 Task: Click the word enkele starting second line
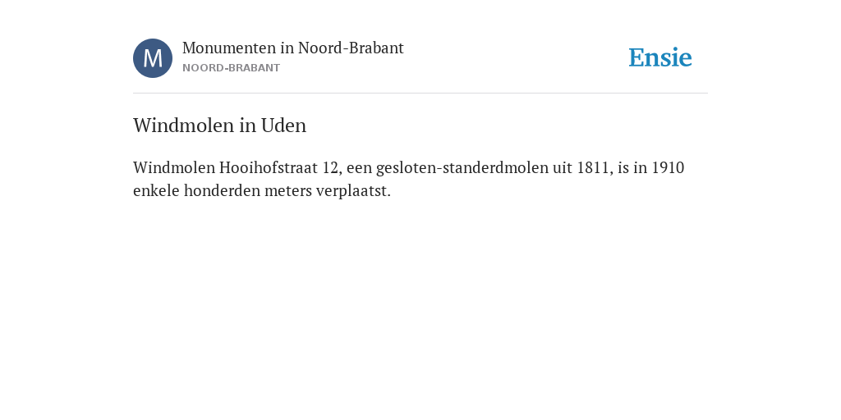pyautogui.click(x=157, y=190)
